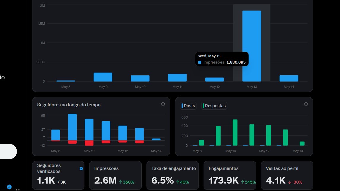
Task: Select May 8 impressions bar
Action: point(66,81)
